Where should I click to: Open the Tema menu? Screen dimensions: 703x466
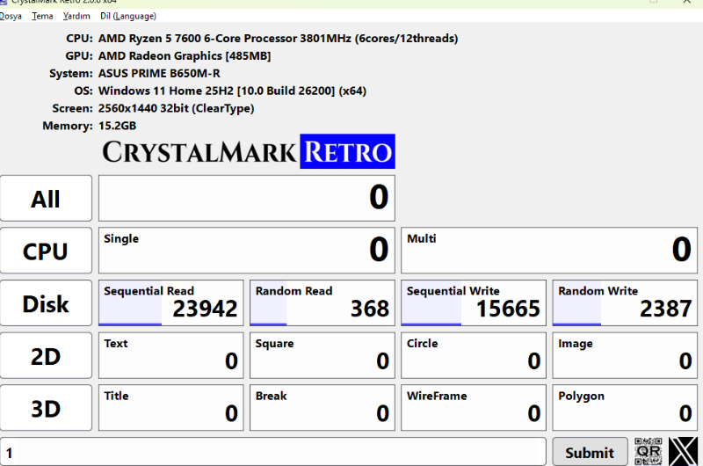click(x=42, y=16)
